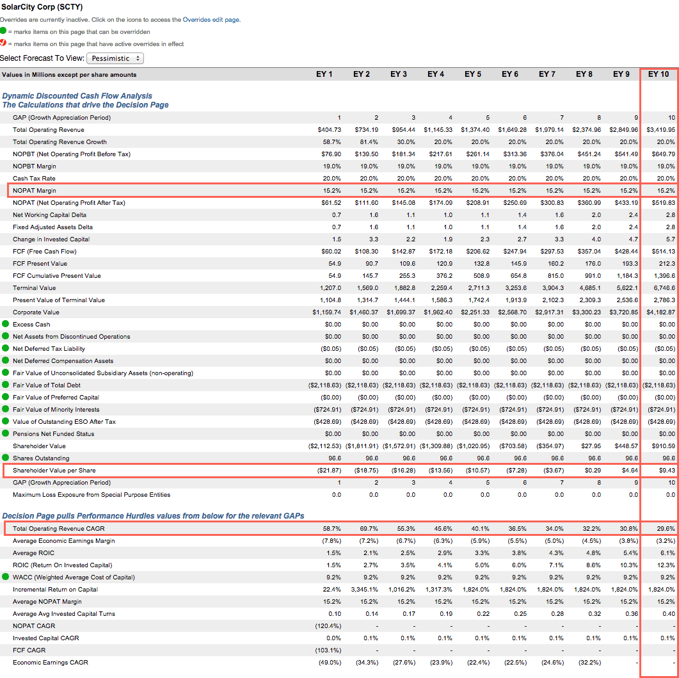The height and width of the screenshot is (678, 679).
Task: Open override icon for Pensions Net Funded Status
Action: [x=5, y=433]
